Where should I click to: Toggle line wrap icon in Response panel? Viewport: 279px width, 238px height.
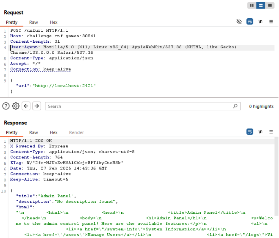250,132
